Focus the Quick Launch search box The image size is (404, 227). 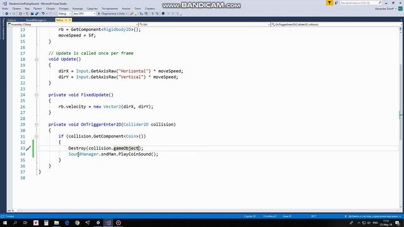pos(360,3)
